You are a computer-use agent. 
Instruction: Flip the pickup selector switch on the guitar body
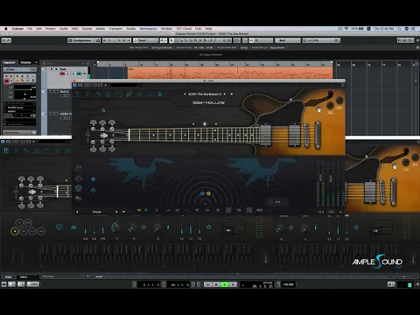click(x=319, y=109)
